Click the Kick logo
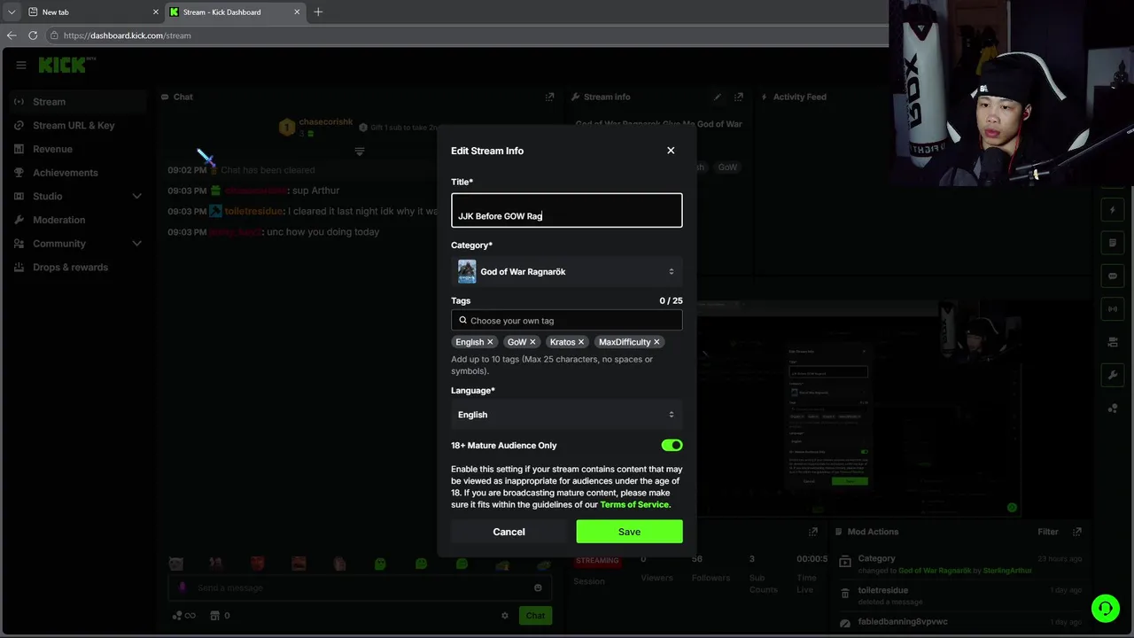The width and height of the screenshot is (1134, 638). click(63, 65)
